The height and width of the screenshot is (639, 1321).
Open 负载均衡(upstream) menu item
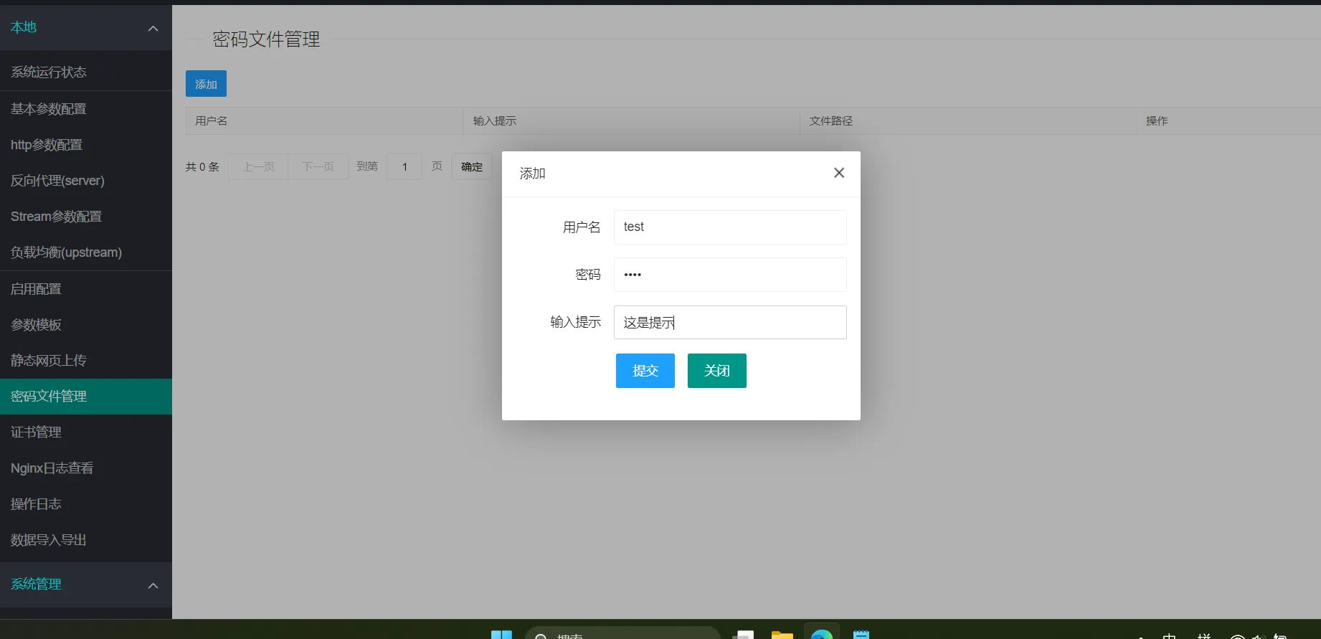(86, 252)
